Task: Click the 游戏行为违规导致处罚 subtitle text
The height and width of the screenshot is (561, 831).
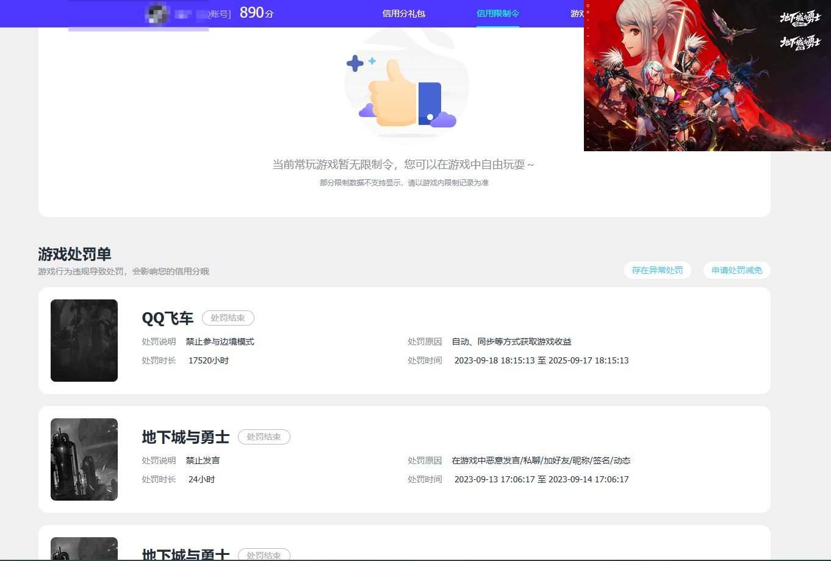Action: click(x=123, y=271)
